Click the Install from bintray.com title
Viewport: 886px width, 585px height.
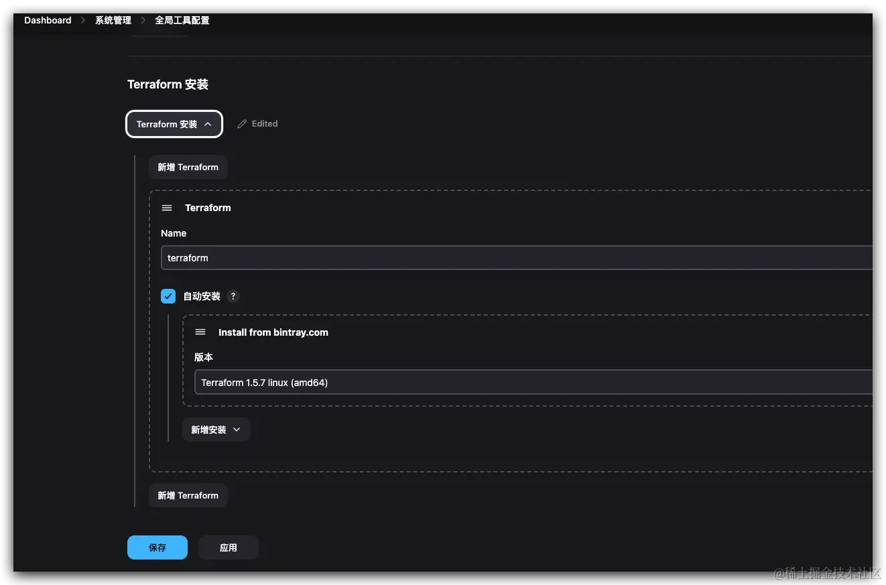point(273,332)
